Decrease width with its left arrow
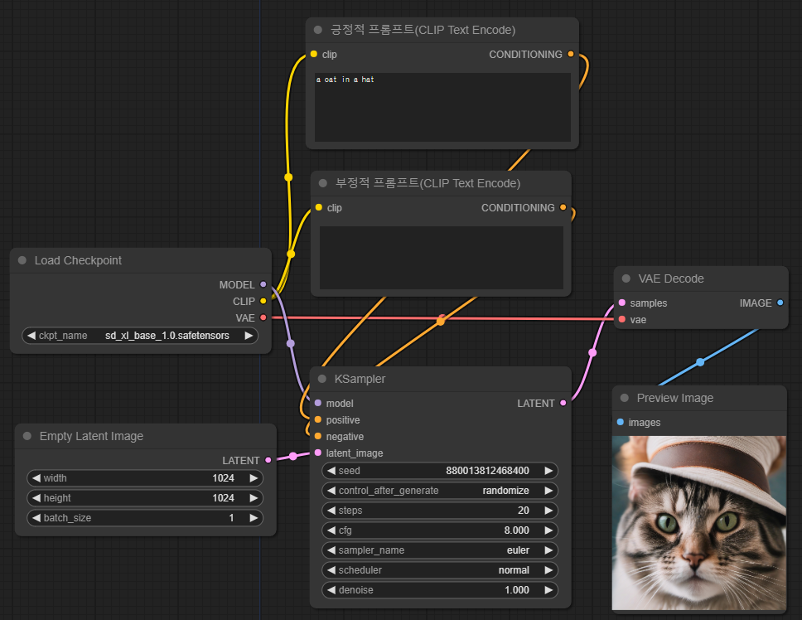Screen dimensions: 802x620 pyautogui.click(x=36, y=477)
